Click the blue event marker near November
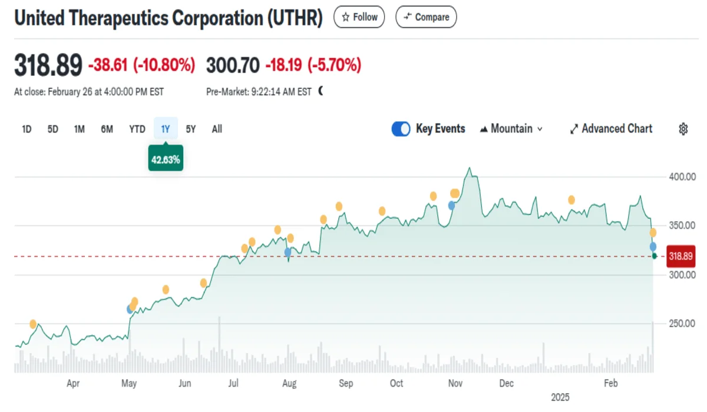The width and height of the screenshot is (707, 412). point(452,205)
